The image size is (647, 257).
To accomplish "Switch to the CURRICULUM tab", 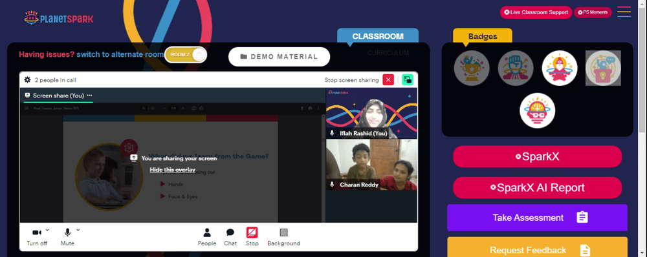I will point(388,53).
